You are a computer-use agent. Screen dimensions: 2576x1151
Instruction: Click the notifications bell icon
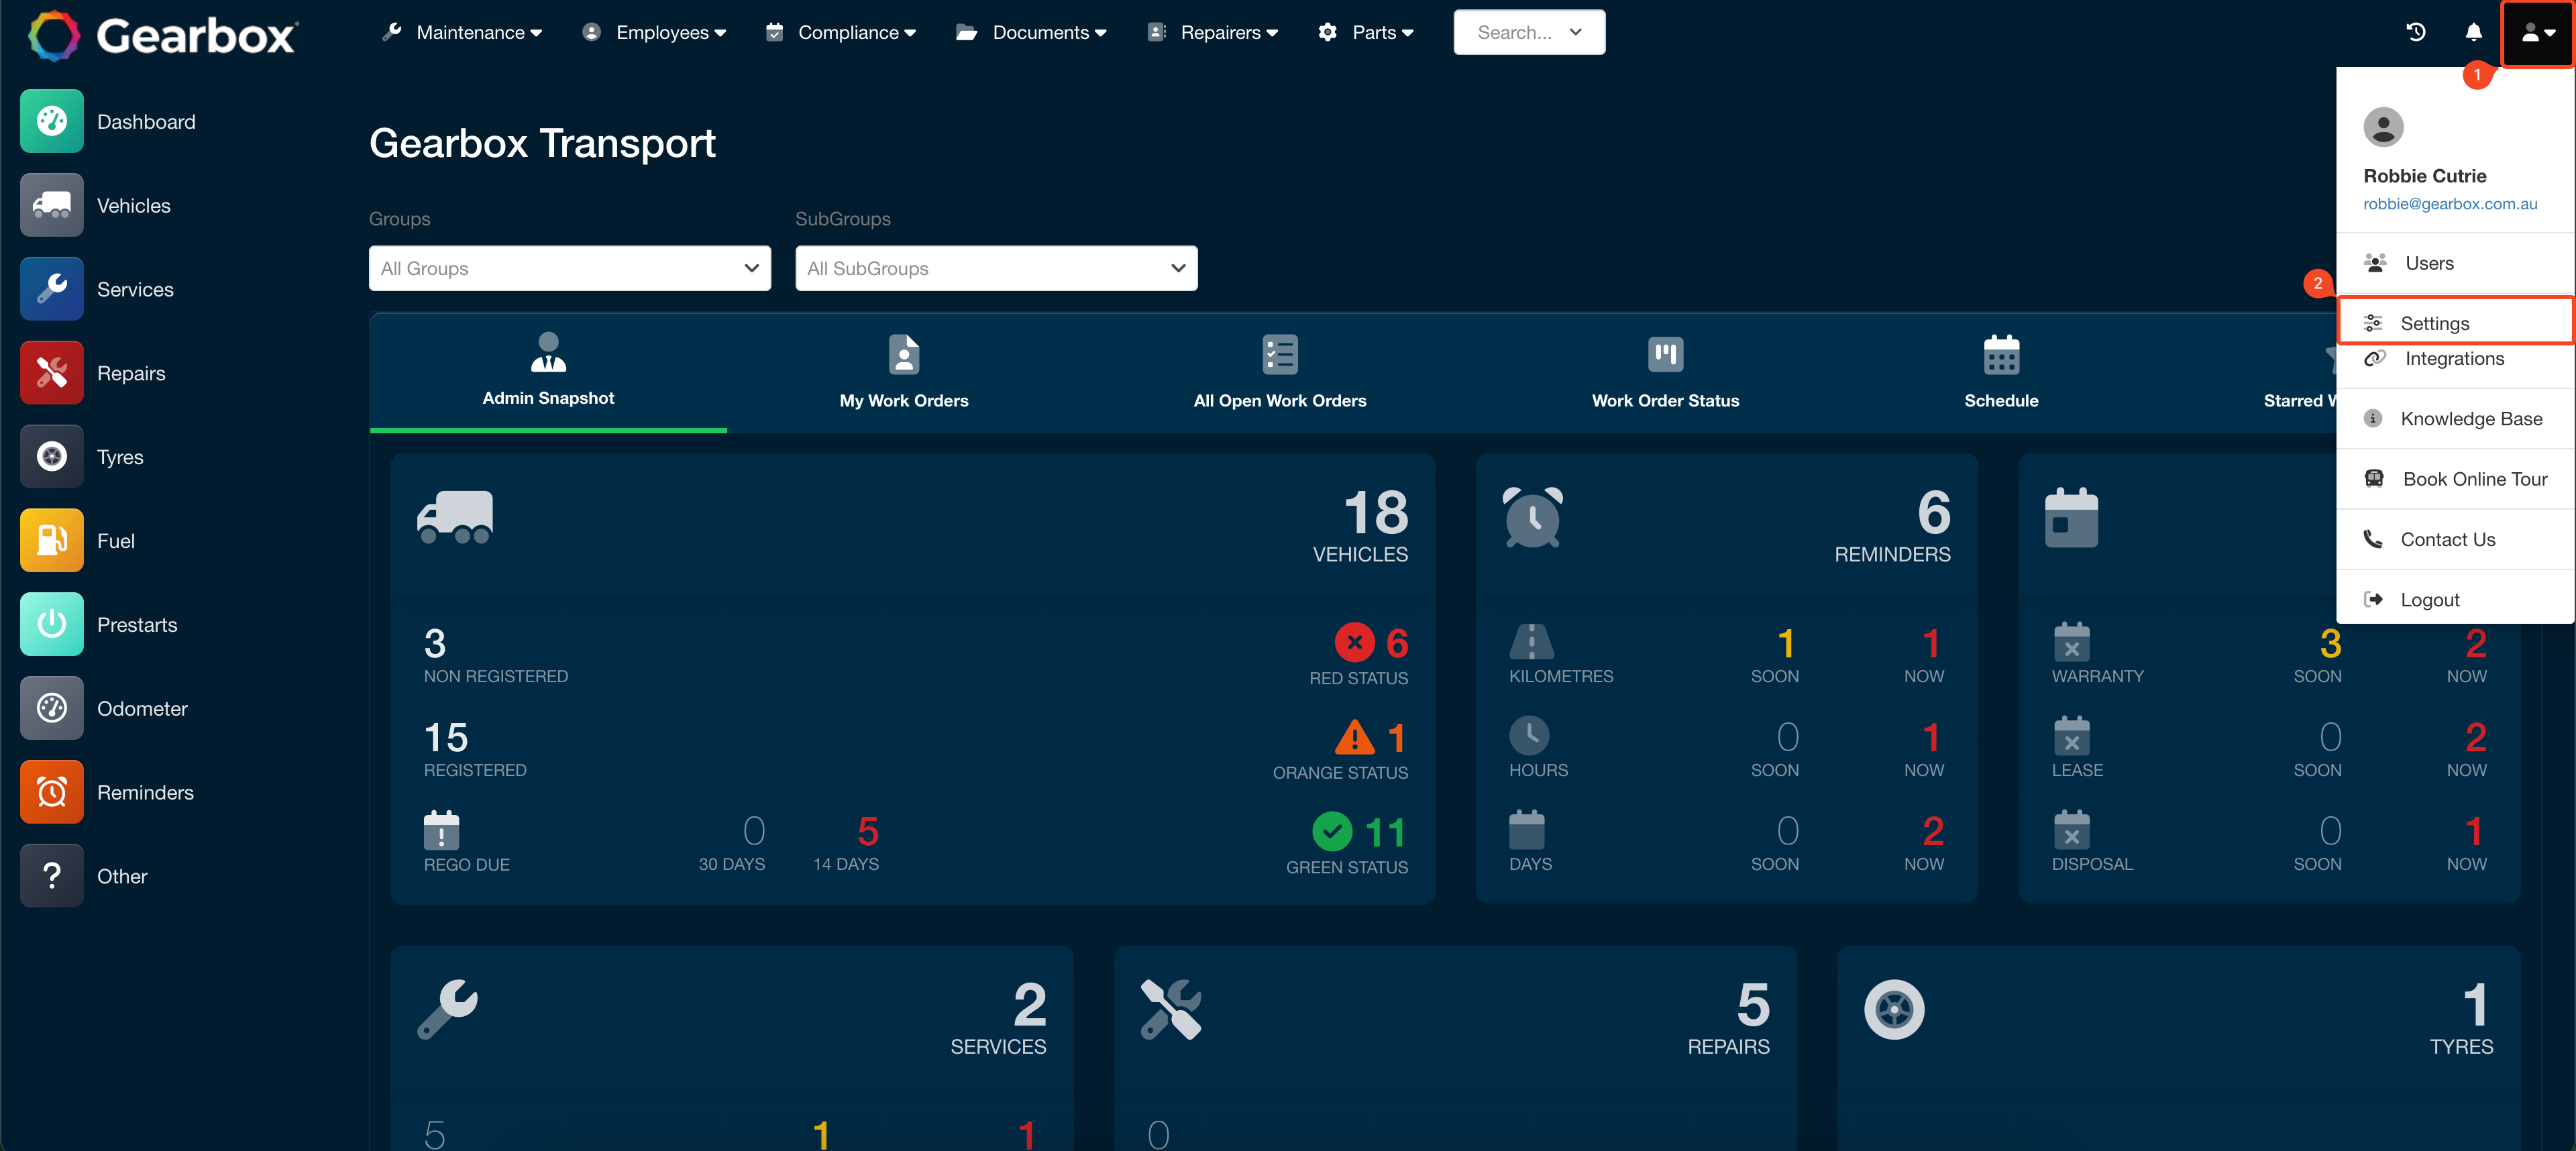pos(2473,32)
